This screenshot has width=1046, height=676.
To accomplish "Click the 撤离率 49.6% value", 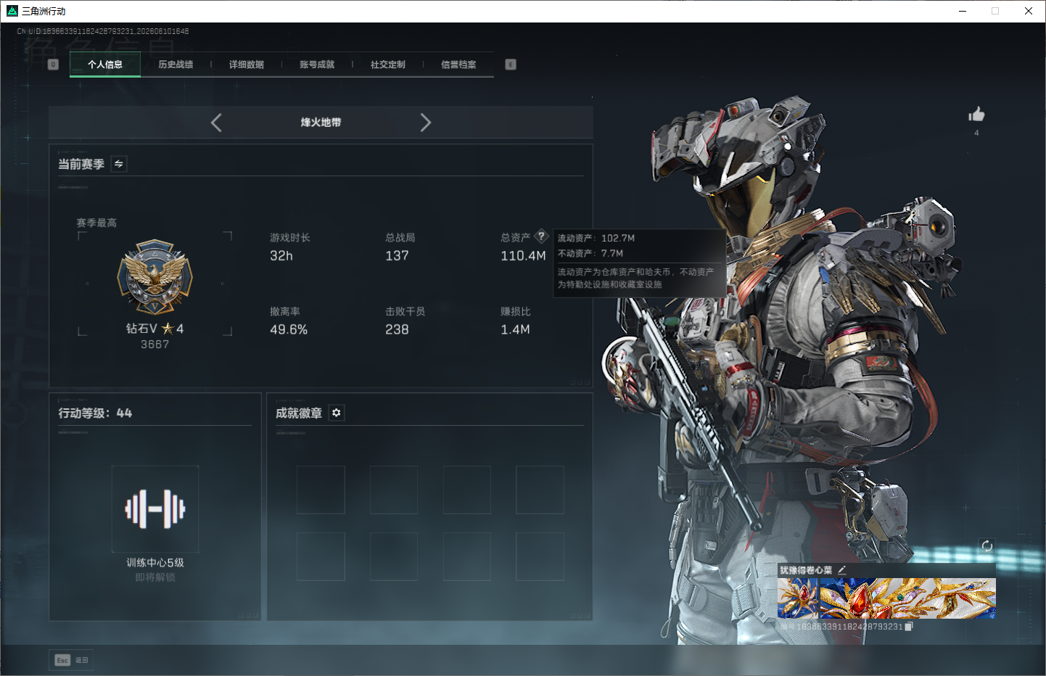I will pos(289,330).
